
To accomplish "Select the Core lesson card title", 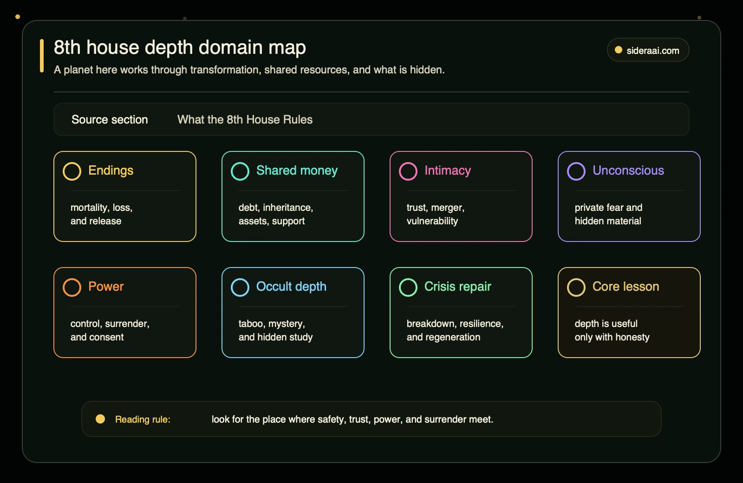I will [626, 287].
